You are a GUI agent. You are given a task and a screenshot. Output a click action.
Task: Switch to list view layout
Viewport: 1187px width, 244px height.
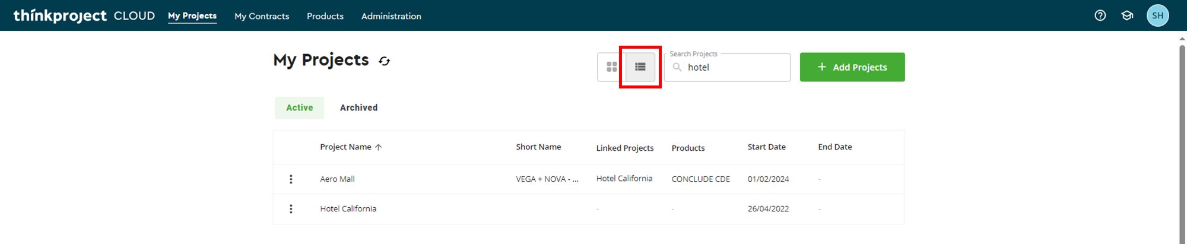(x=640, y=67)
